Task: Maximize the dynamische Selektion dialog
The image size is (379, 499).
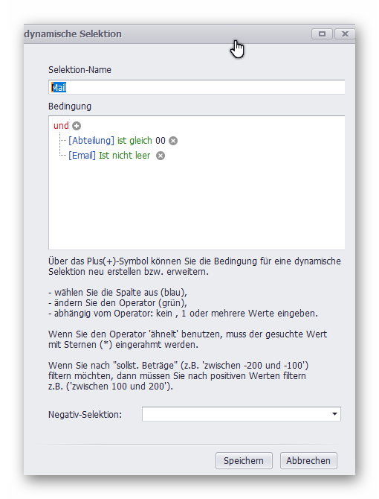Action: pos(322,34)
